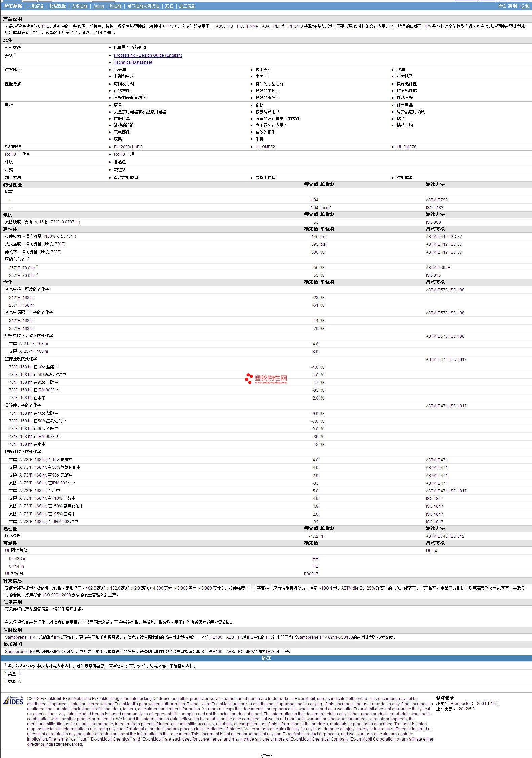Click the 材料状态 row label

point(13,47)
